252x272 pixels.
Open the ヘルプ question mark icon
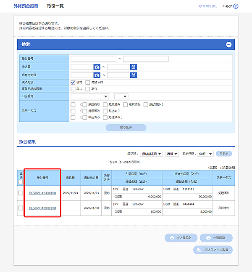point(236,6)
